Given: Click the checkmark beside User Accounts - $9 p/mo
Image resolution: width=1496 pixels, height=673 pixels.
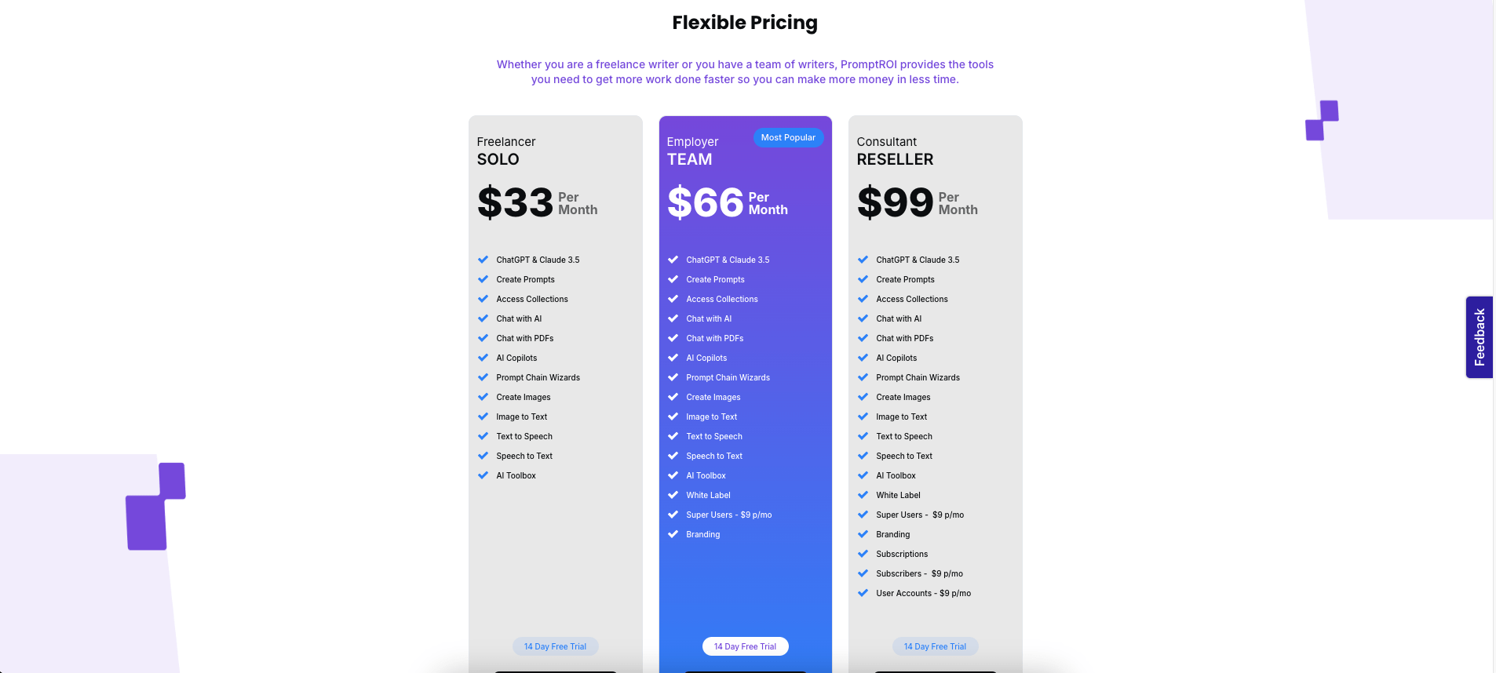Looking at the screenshot, I should pos(863,593).
